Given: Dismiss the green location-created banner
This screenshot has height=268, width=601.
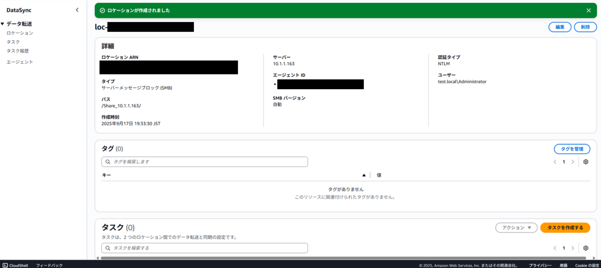Looking at the screenshot, I should tap(588, 10).
